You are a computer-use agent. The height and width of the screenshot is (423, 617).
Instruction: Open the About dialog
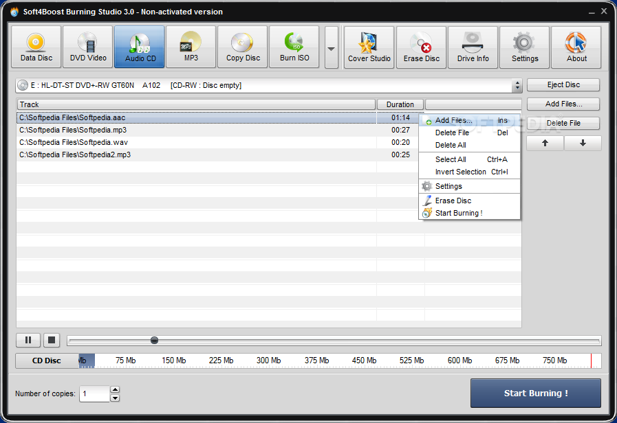(x=576, y=47)
